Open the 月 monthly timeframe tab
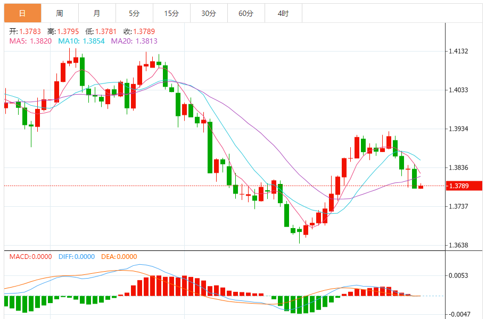This screenshot has height=319, width=486. (96, 13)
